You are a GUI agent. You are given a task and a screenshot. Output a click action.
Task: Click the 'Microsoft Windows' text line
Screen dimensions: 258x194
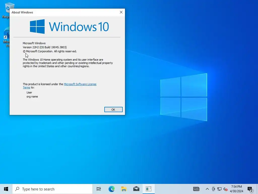click(x=34, y=43)
